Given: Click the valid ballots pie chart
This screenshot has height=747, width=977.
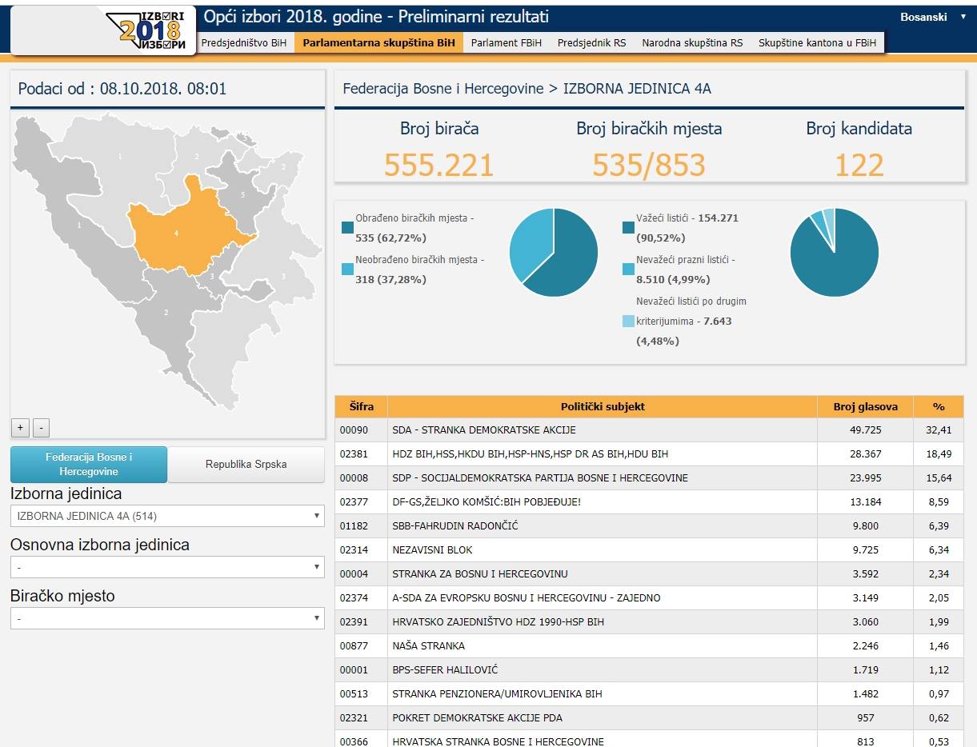Looking at the screenshot, I should point(834,252).
